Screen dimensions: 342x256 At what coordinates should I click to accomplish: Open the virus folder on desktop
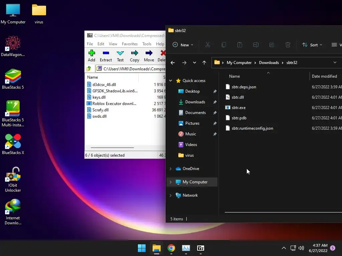[x=39, y=14]
